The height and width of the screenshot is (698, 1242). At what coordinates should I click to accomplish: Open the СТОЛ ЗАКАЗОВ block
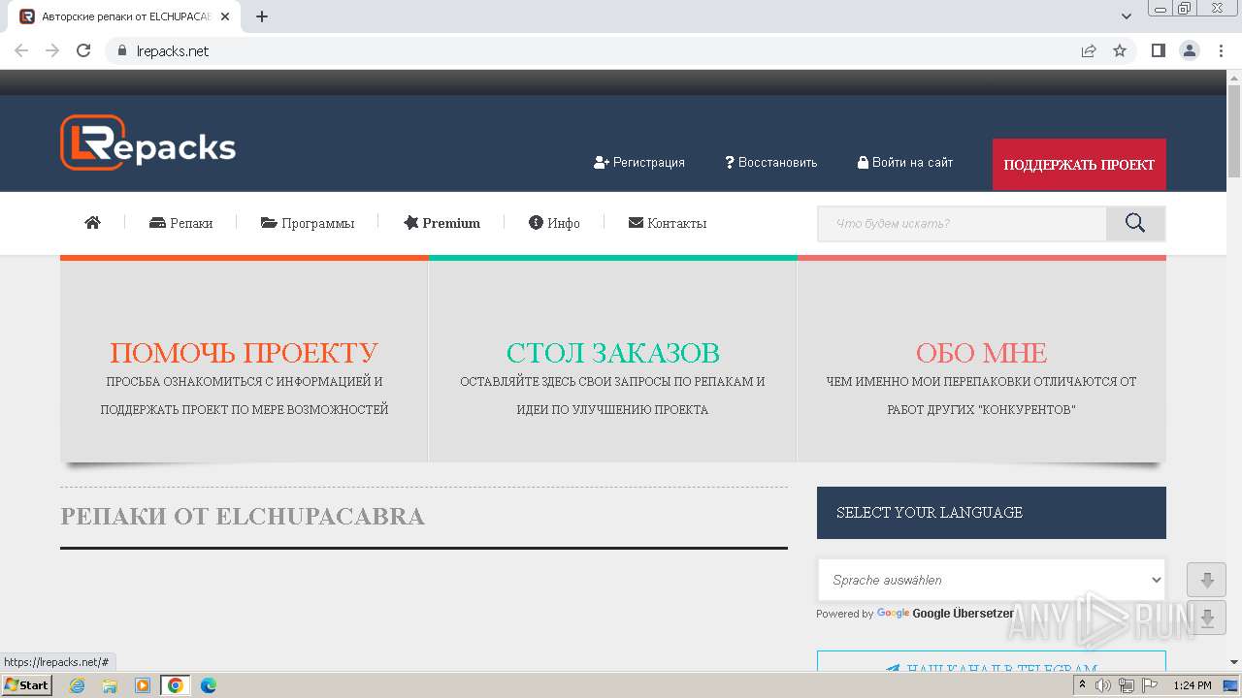[x=612, y=361]
